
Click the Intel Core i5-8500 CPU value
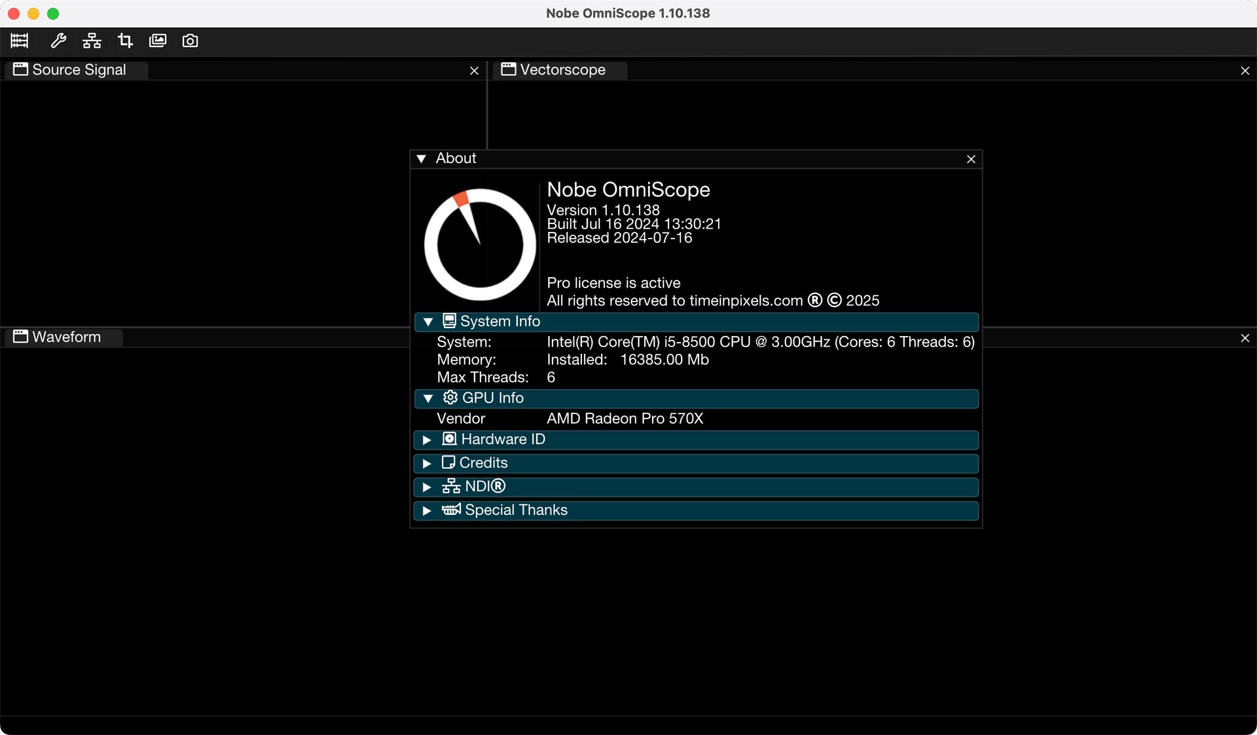(761, 342)
